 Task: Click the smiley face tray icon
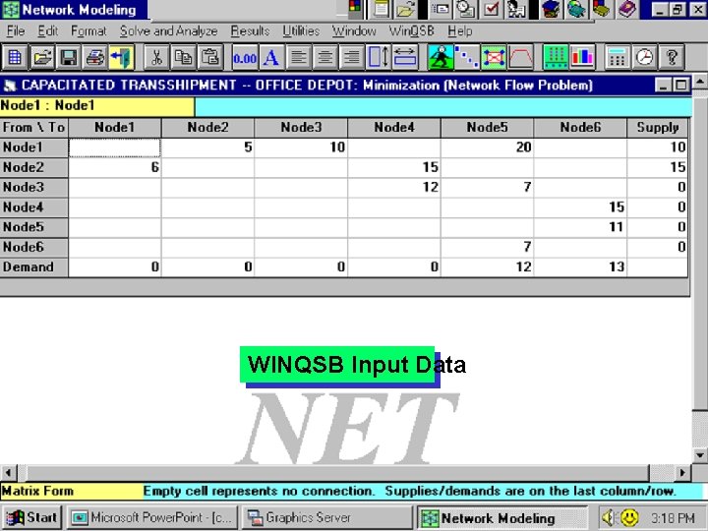click(629, 517)
